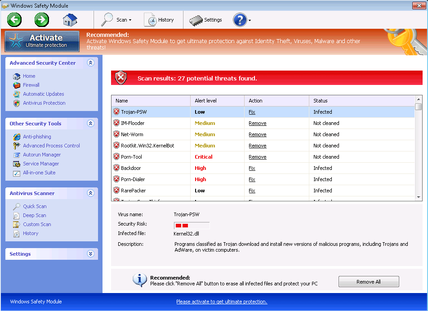Click the Security Risk level bar
Screen dimensions: 428x311
[192, 225]
